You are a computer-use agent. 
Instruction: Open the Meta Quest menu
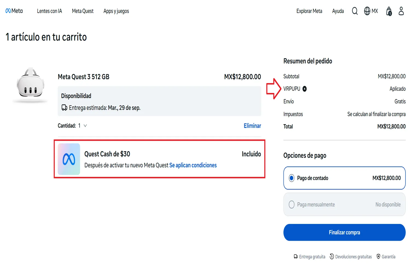(x=83, y=11)
